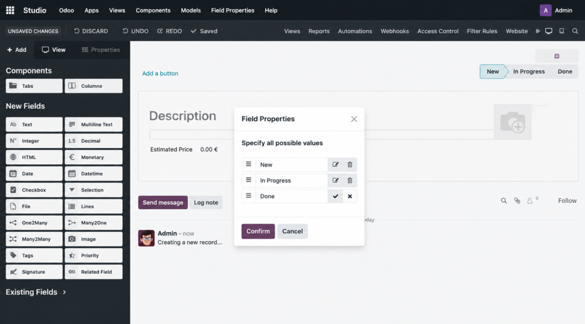Add a new Decimal field
Image resolution: width=585 pixels, height=324 pixels.
pyautogui.click(x=93, y=141)
